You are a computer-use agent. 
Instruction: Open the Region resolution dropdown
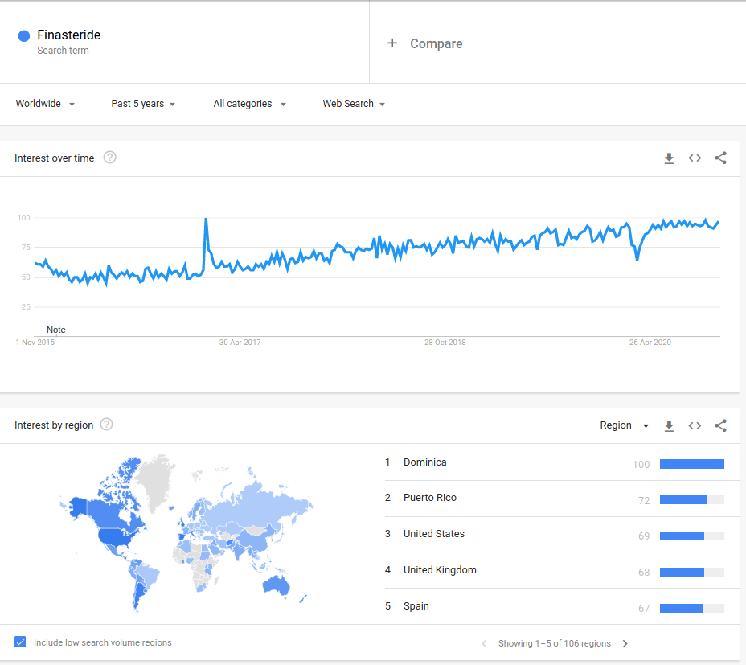624,425
